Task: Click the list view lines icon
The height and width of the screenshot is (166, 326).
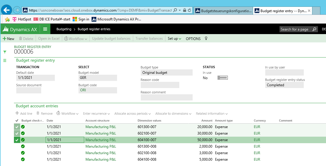Action: click(5, 60)
